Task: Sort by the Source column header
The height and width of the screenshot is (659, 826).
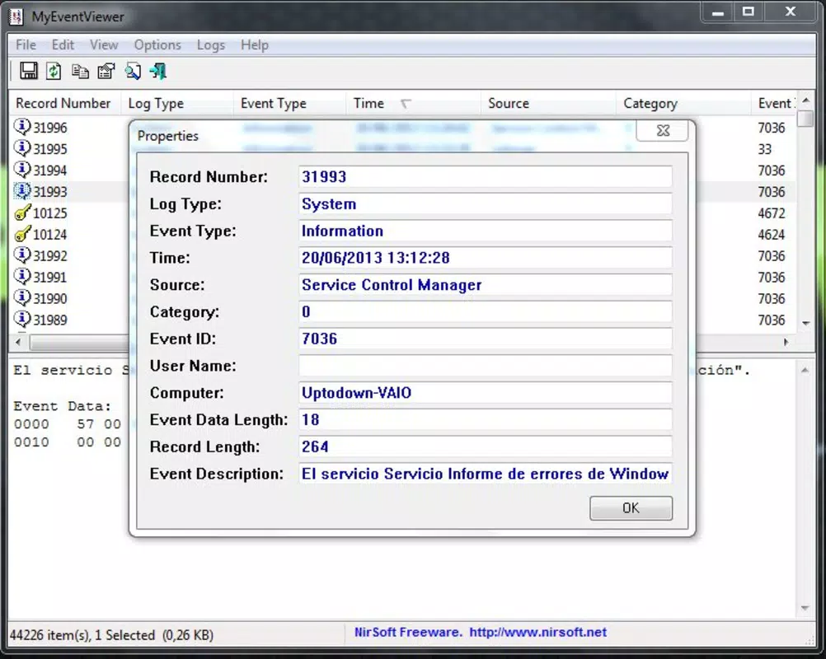Action: 548,103
